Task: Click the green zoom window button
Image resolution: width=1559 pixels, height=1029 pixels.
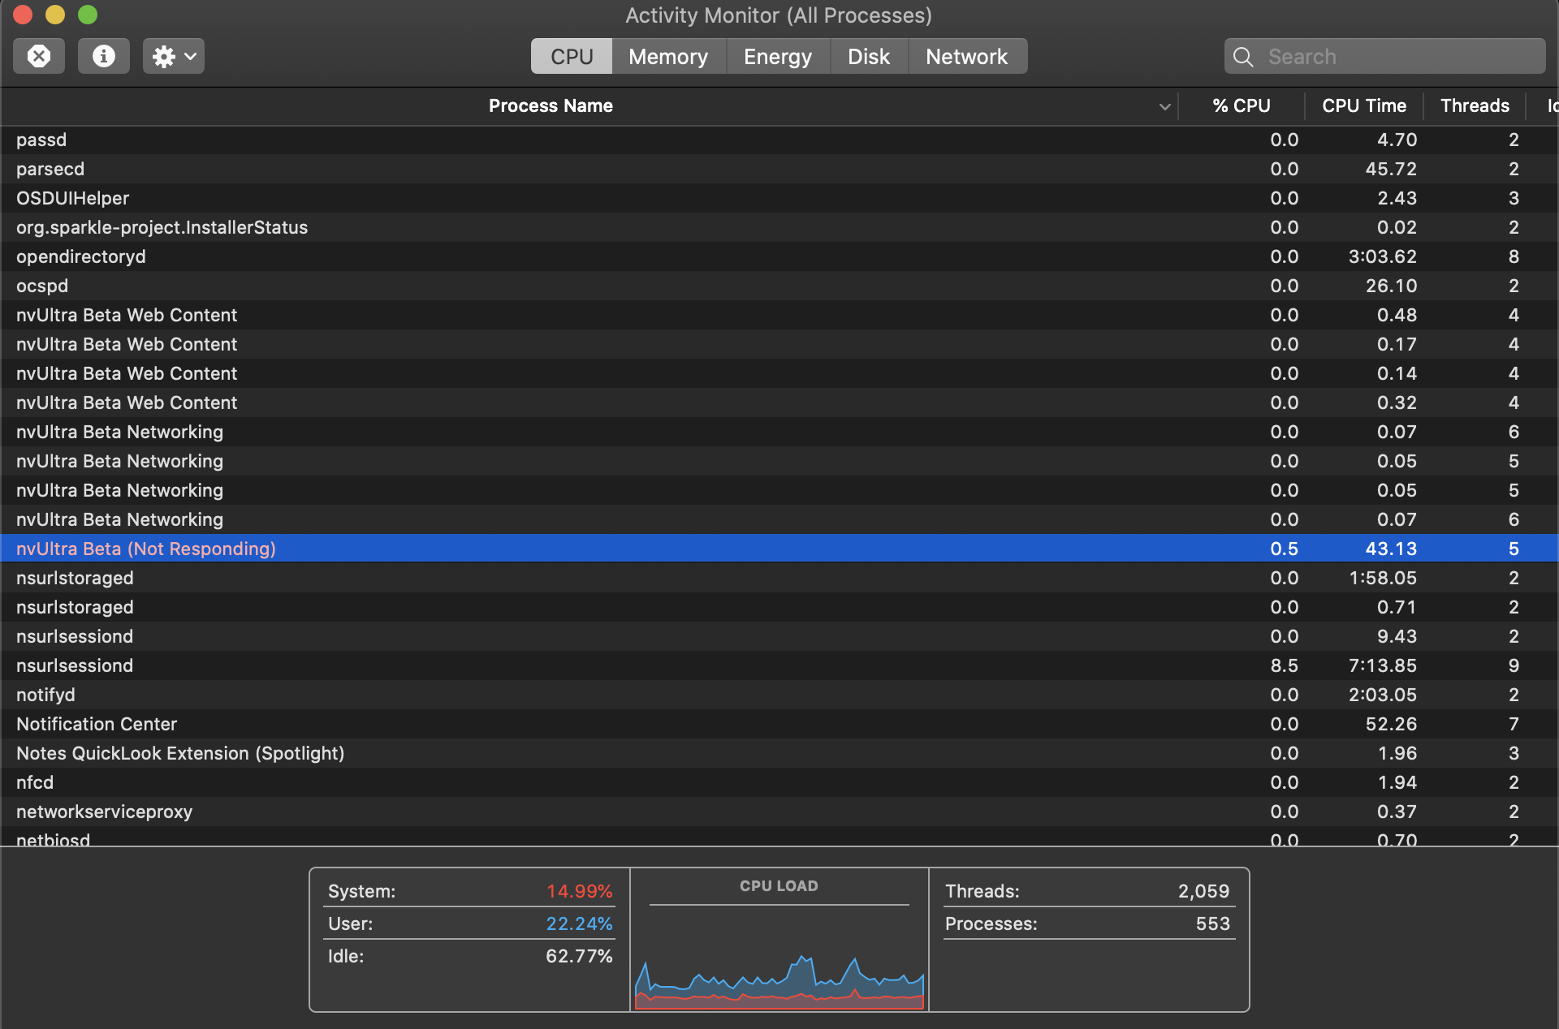Action: click(88, 15)
